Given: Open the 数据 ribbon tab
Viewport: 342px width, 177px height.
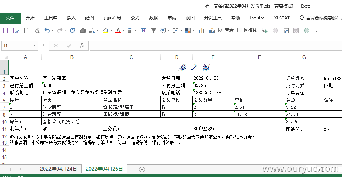Looking at the screenshot, I should pyautogui.click(x=153, y=18).
